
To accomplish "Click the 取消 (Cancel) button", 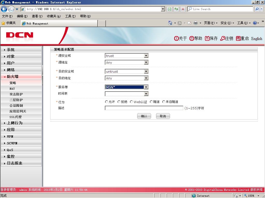I will point(163,116).
